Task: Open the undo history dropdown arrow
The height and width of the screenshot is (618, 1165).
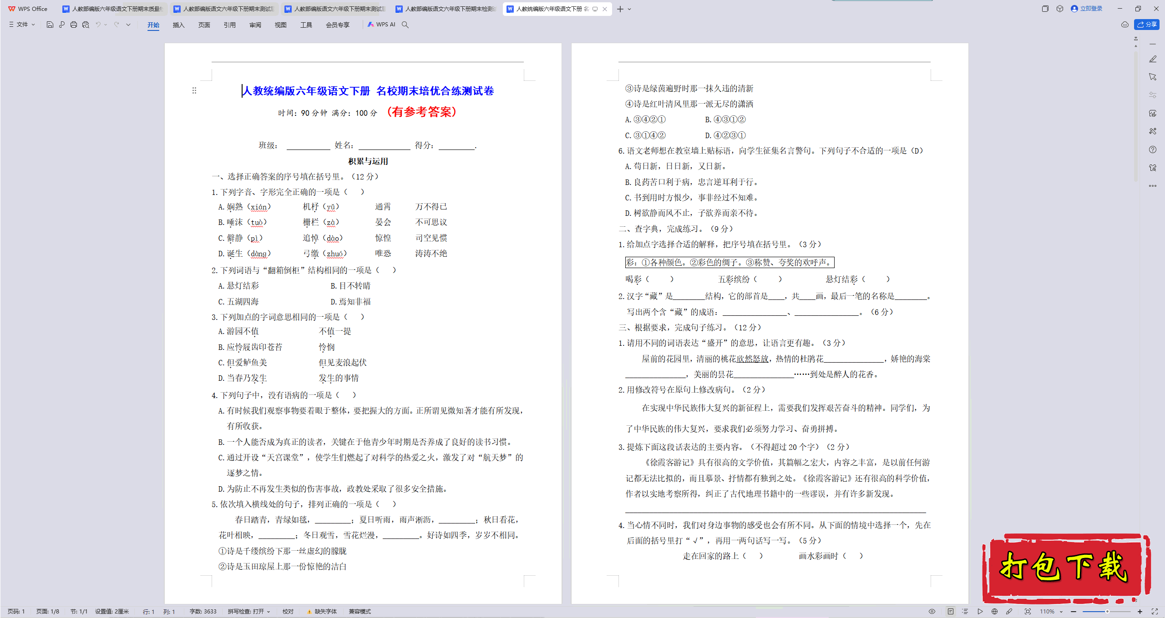Action: [x=106, y=25]
